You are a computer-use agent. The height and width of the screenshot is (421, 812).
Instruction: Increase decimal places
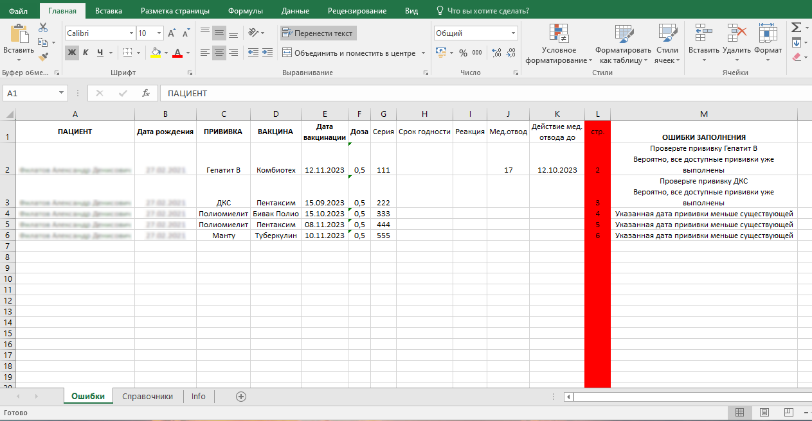pos(496,53)
